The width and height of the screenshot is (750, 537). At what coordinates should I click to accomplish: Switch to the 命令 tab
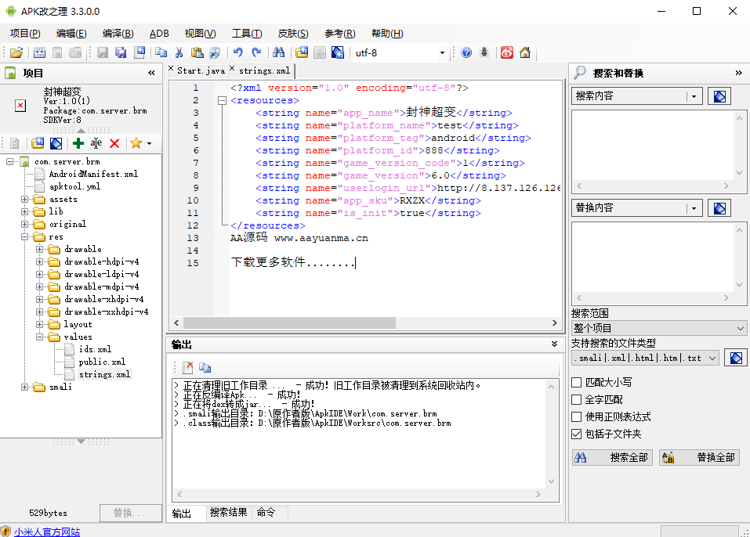coord(266,513)
